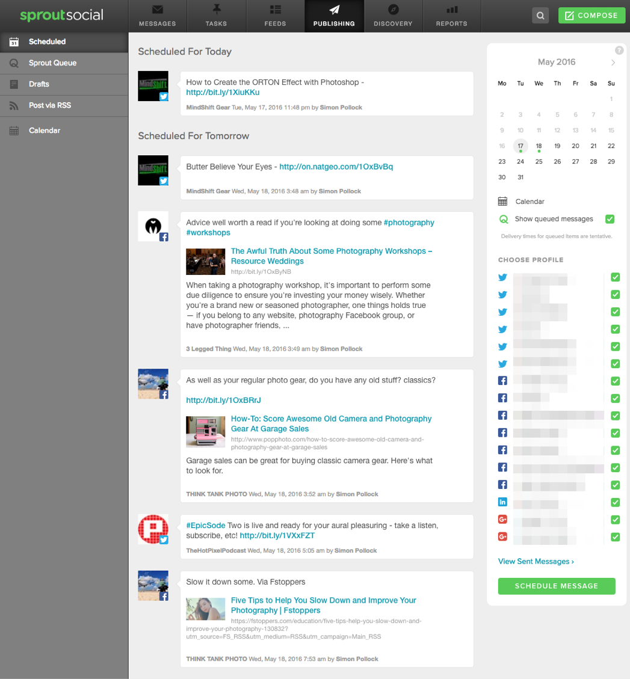This screenshot has height=679, width=630.
Task: Click the Schedule Message button
Action: [557, 586]
